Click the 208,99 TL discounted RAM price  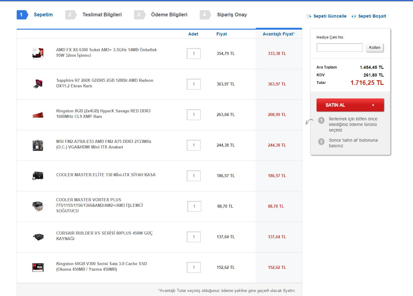pos(277,115)
